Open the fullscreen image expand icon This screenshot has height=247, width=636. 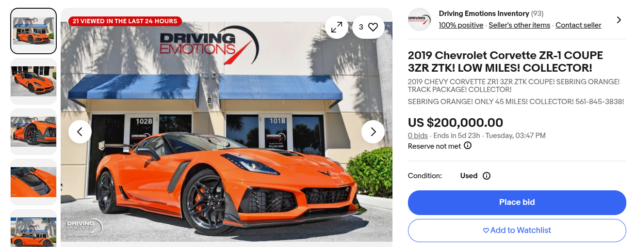point(337,27)
